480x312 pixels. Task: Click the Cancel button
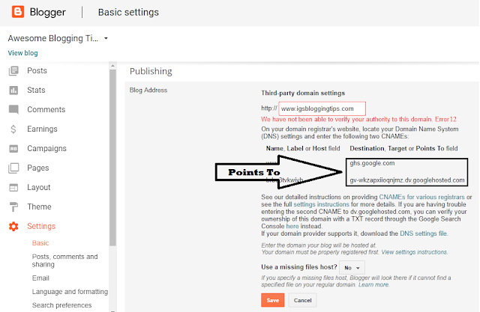(303, 300)
